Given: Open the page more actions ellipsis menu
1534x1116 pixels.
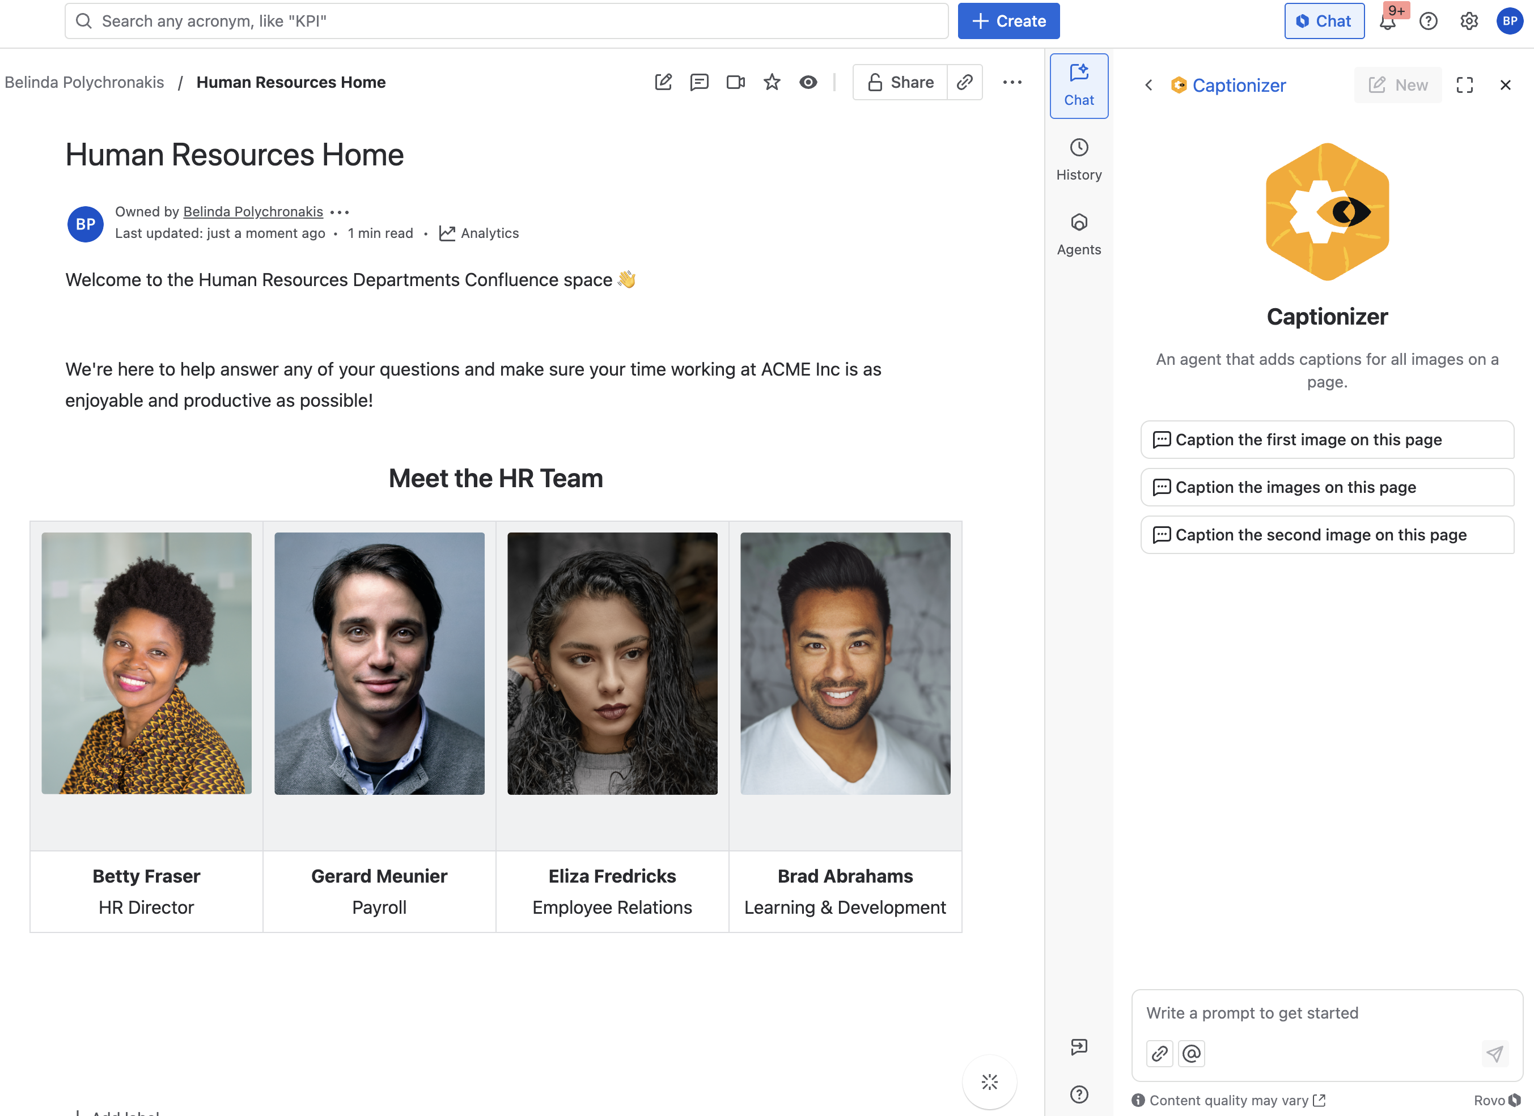Looking at the screenshot, I should [x=1012, y=83].
